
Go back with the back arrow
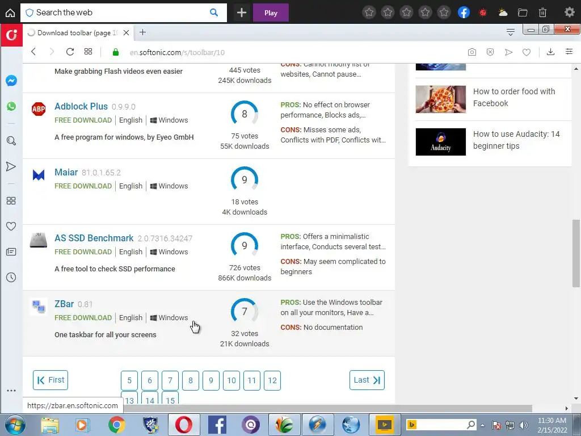coord(33,52)
